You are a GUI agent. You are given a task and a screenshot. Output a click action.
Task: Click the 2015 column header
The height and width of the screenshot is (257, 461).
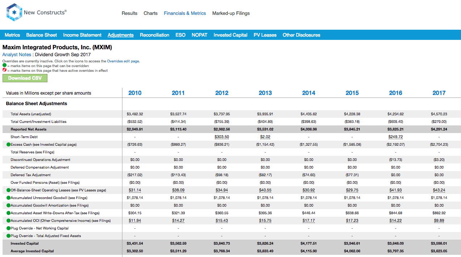352,93
